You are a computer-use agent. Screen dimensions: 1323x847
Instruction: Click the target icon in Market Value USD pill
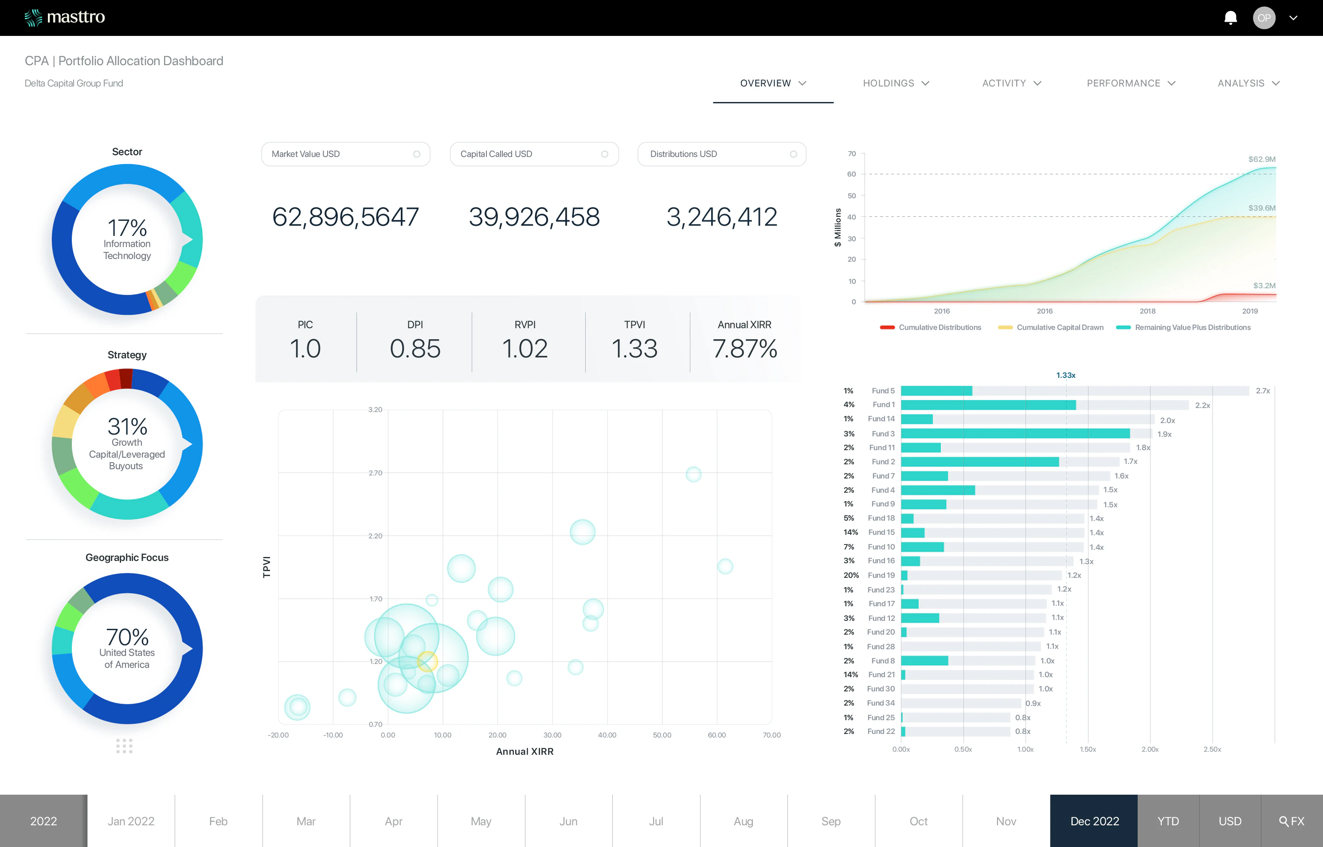[417, 154]
